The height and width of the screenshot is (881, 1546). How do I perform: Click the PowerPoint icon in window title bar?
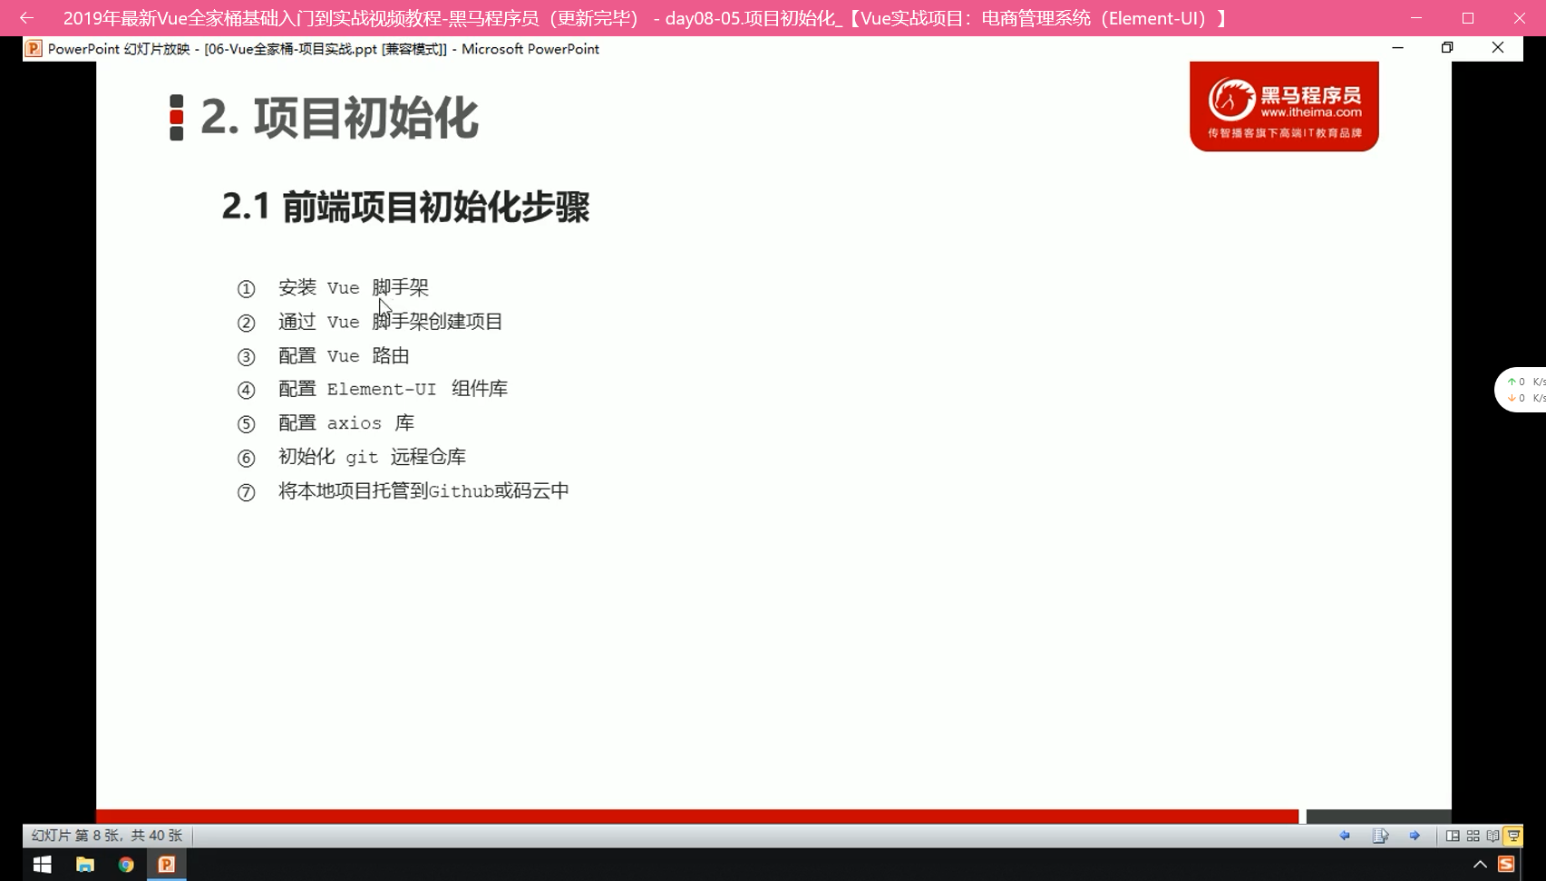click(x=34, y=49)
